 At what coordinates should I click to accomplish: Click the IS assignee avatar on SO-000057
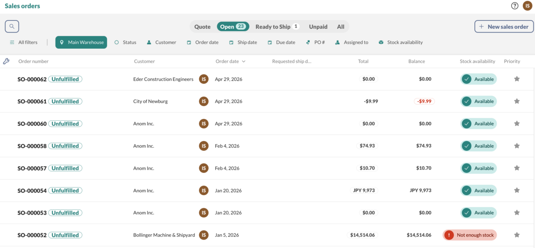pos(204,168)
